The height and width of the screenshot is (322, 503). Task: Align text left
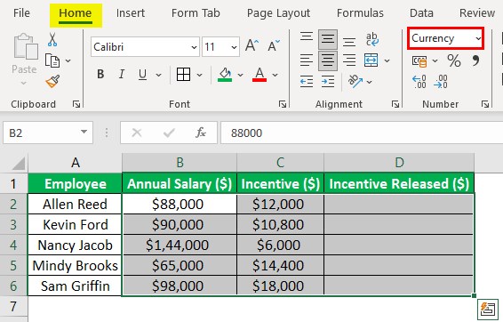tap(307, 60)
